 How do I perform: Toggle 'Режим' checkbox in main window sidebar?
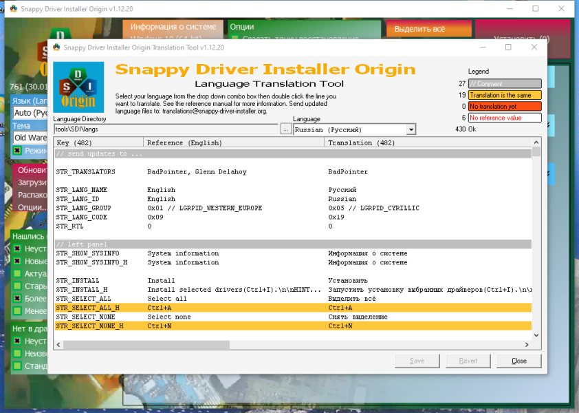coord(17,151)
